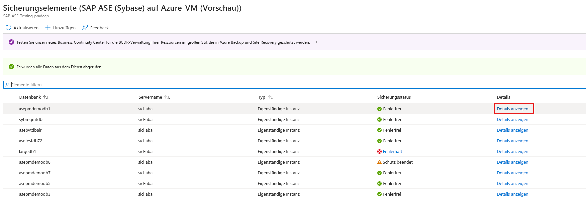Open Details anzeigen for asebvtdbalr
Screen dimensions: 586x200
[x=512, y=130]
